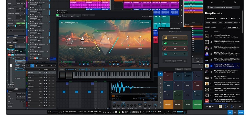Toggle Other stem checkbox
The width and height of the screenshot is (250, 115).
coord(185,54)
